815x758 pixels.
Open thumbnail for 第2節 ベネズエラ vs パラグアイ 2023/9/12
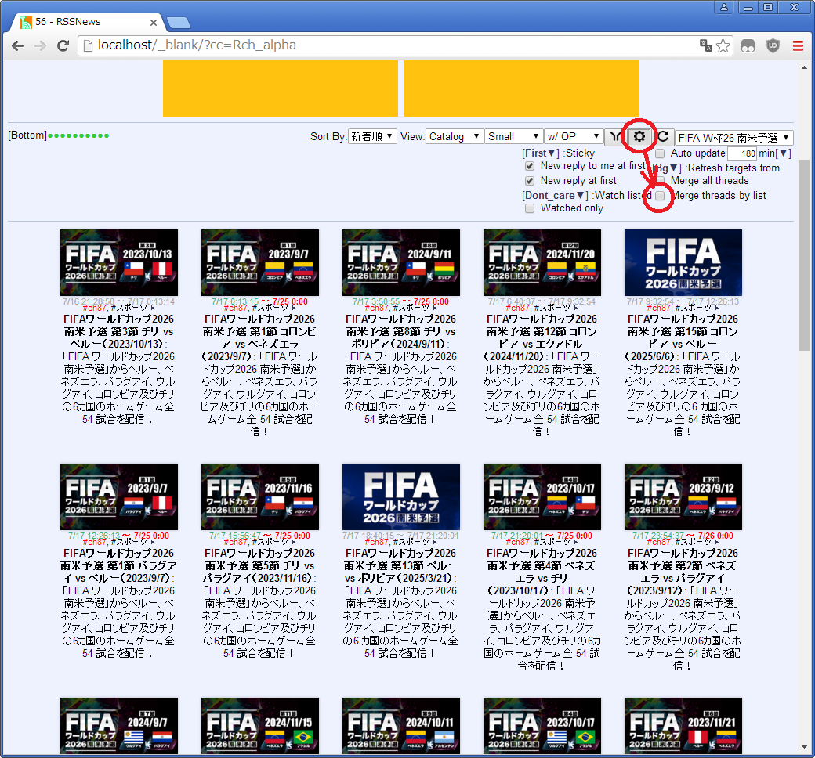coord(683,496)
